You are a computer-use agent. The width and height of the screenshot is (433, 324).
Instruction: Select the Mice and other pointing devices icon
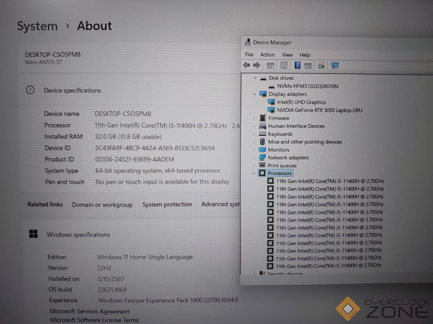262,142
